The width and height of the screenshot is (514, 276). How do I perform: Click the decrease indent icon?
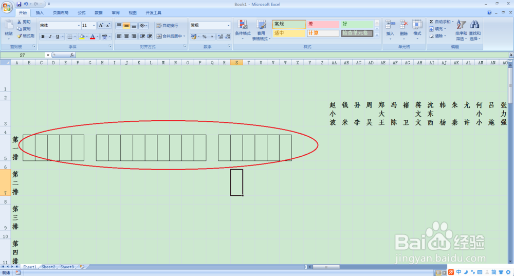click(142, 36)
